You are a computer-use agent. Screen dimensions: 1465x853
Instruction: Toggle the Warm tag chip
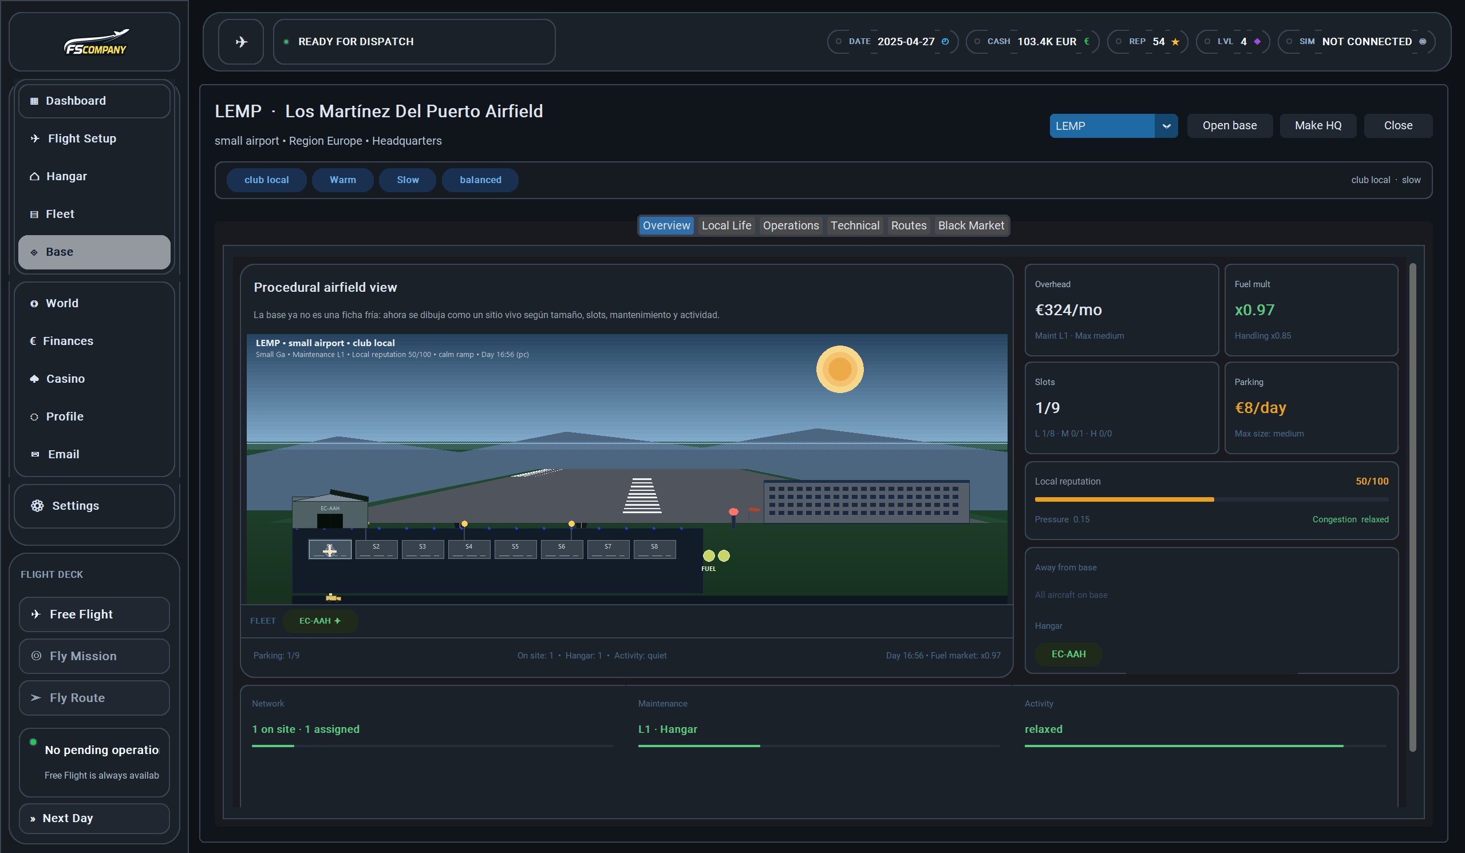(x=342, y=180)
